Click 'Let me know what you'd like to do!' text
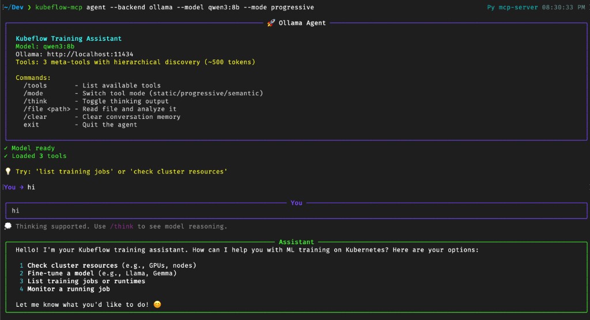The image size is (590, 320). (82, 304)
